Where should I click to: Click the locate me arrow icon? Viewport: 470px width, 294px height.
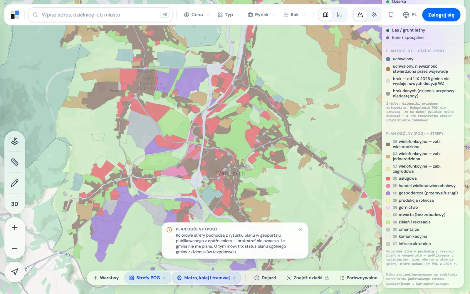click(x=15, y=272)
